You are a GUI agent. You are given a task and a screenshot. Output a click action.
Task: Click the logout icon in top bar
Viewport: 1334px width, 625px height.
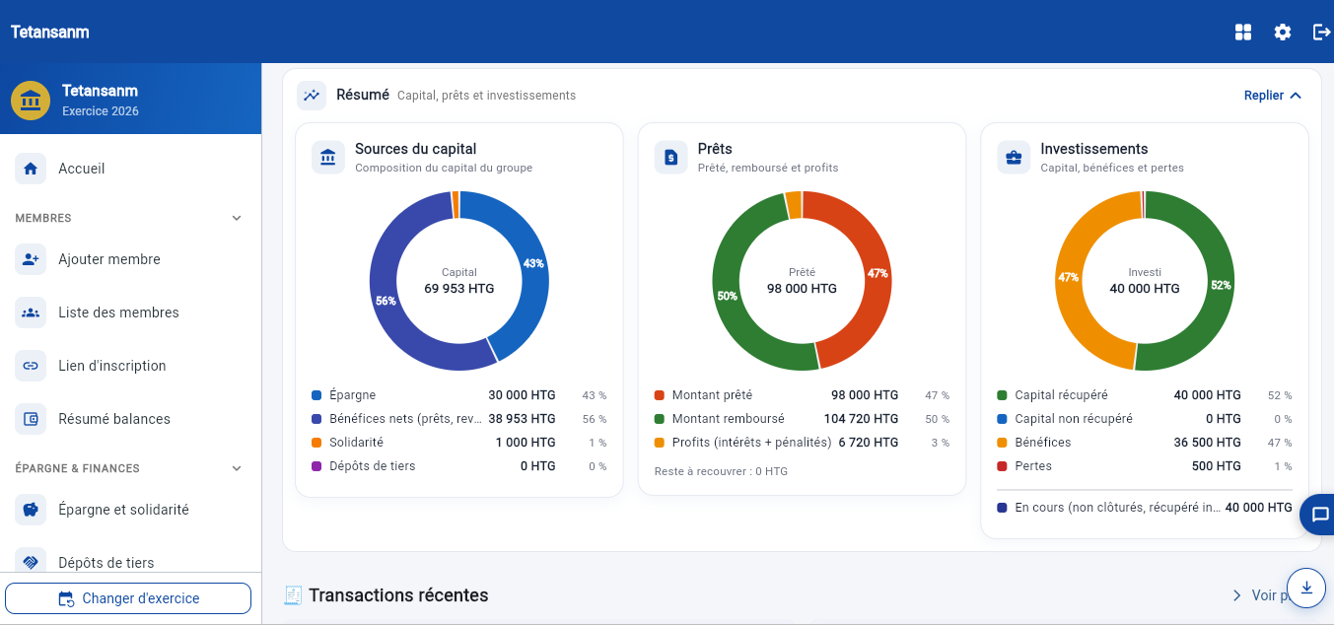(x=1322, y=33)
